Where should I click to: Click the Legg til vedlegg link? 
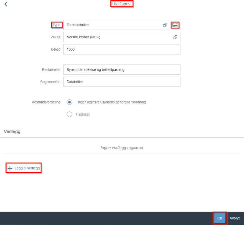(x=27, y=168)
